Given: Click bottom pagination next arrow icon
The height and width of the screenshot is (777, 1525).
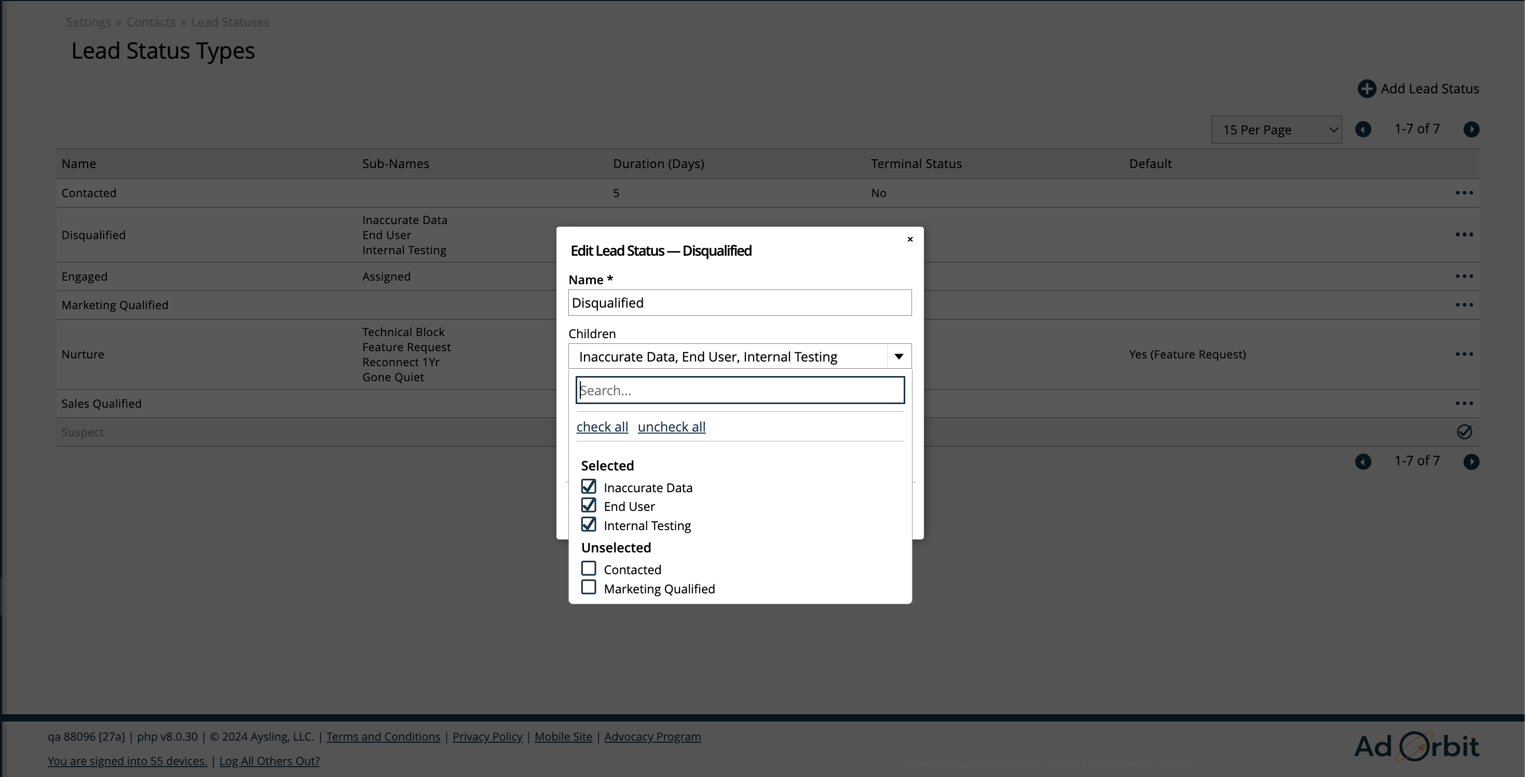Looking at the screenshot, I should pyautogui.click(x=1471, y=462).
